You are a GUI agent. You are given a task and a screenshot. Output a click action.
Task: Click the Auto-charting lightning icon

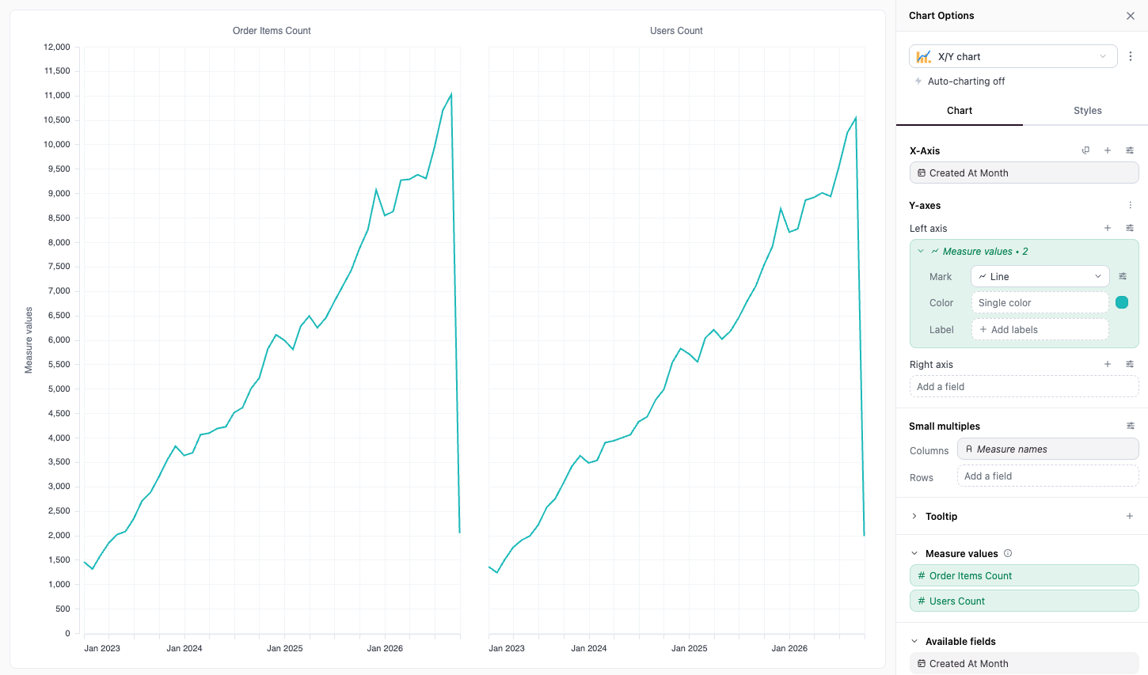pyautogui.click(x=918, y=82)
